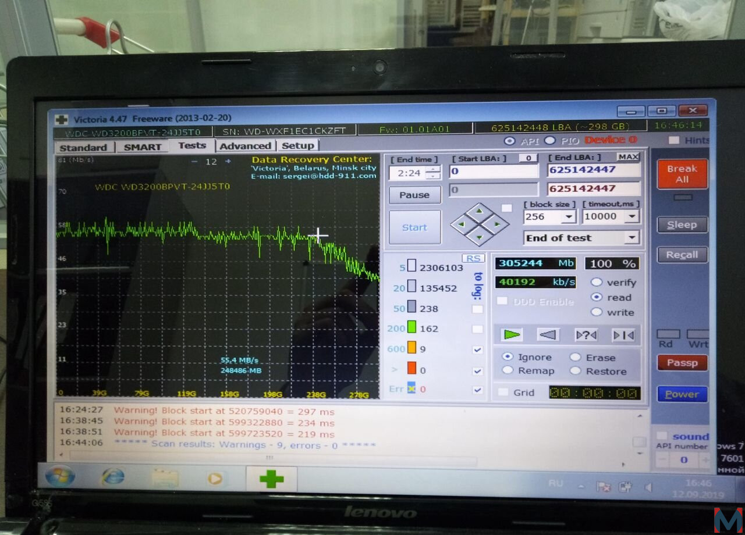This screenshot has height=535, width=745.
Task: Click the left arrow navigation diamond
Action: click(x=463, y=223)
